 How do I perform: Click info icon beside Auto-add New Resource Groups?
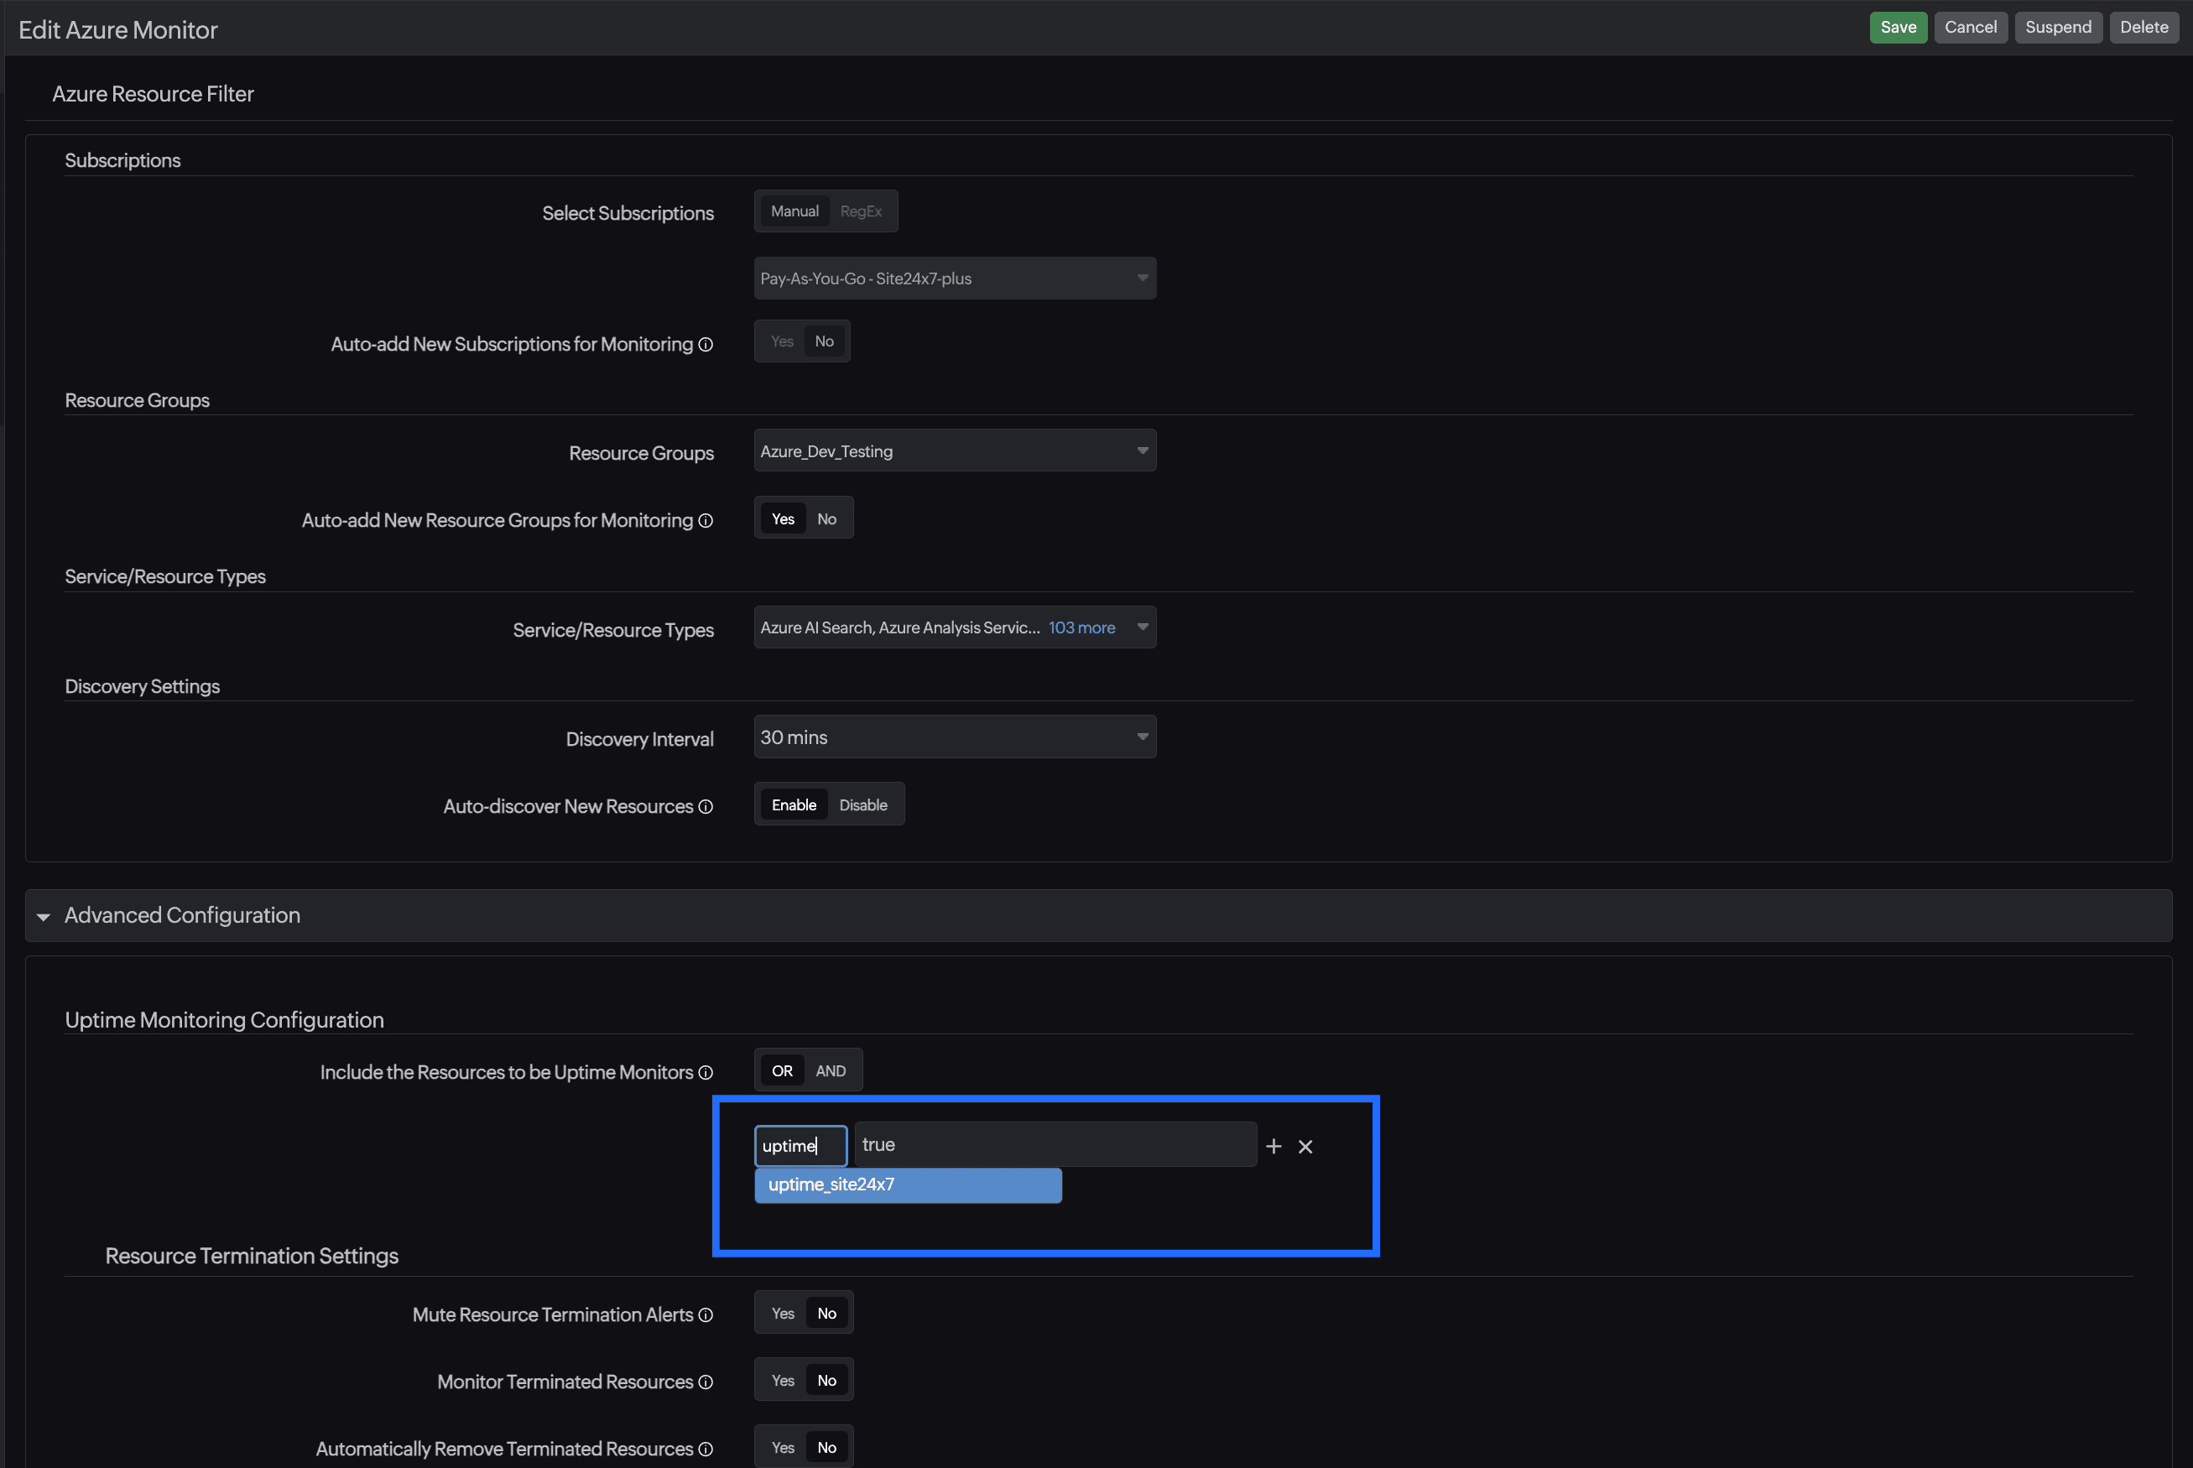coord(706,521)
